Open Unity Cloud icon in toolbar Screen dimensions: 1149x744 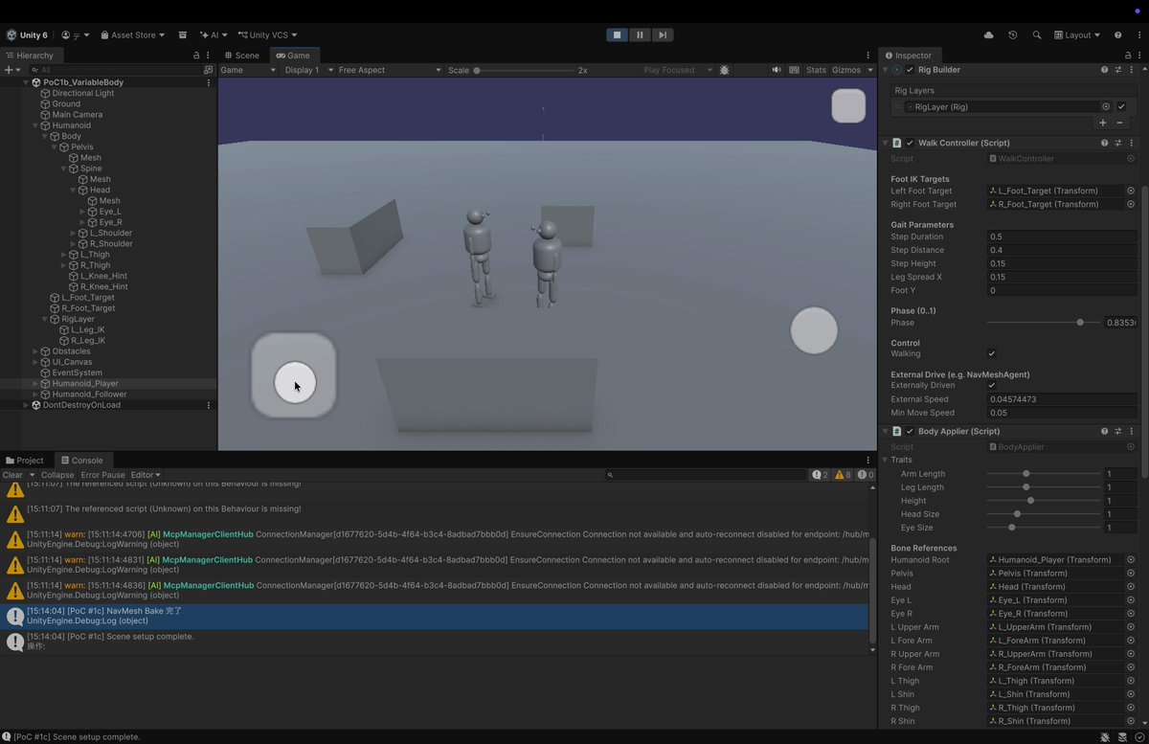(x=988, y=35)
